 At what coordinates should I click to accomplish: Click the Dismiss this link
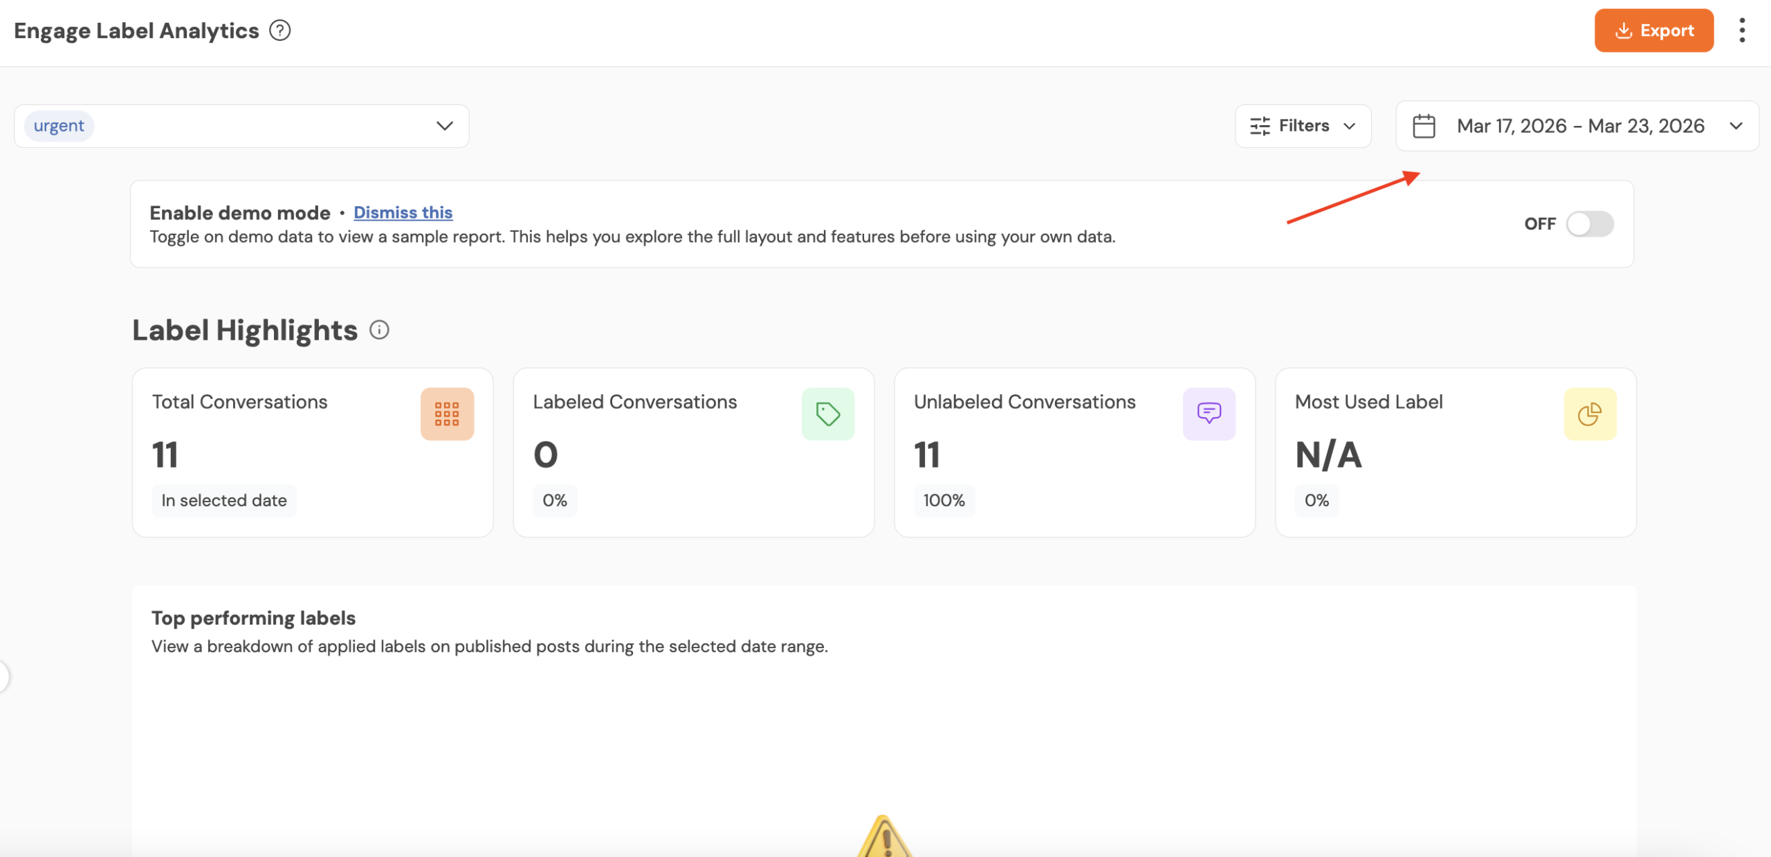(x=403, y=212)
